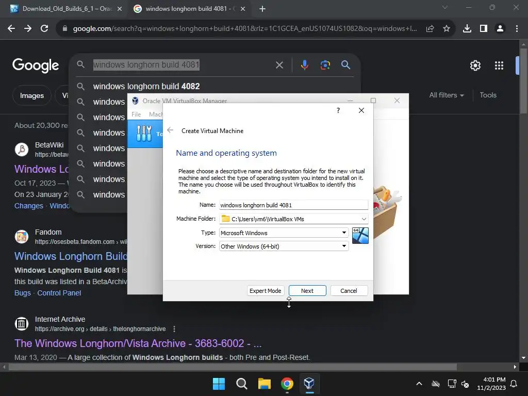528x396 pixels.
Task: Open File Explorer from taskbar
Action: [265, 384]
